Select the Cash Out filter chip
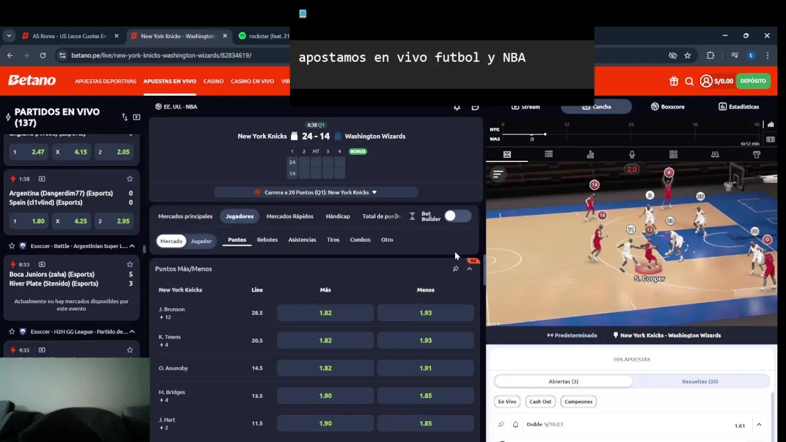 point(540,401)
